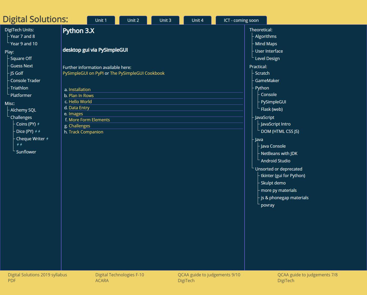Open tkinter (gui for Python)
The image size is (367, 295).
pos(283,176)
